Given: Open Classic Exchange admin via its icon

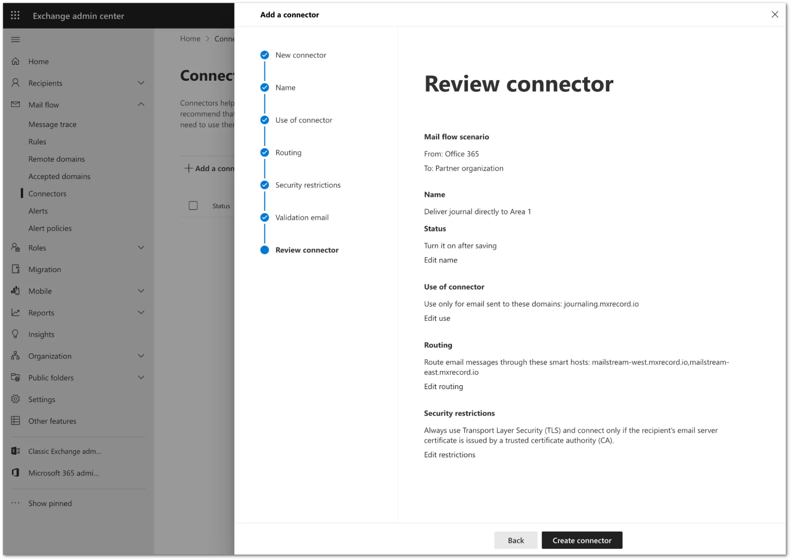Looking at the screenshot, I should coord(15,451).
